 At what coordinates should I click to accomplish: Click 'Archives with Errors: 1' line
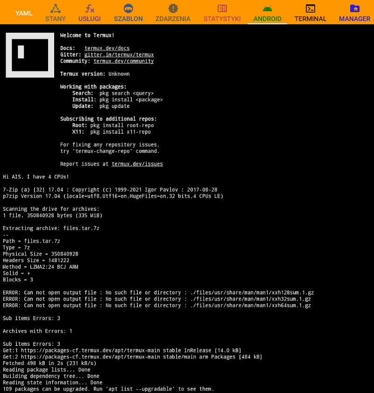[37, 331]
